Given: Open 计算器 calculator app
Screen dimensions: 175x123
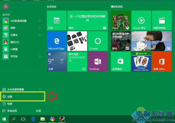Looking at the screenshot, I should tap(22, 49).
